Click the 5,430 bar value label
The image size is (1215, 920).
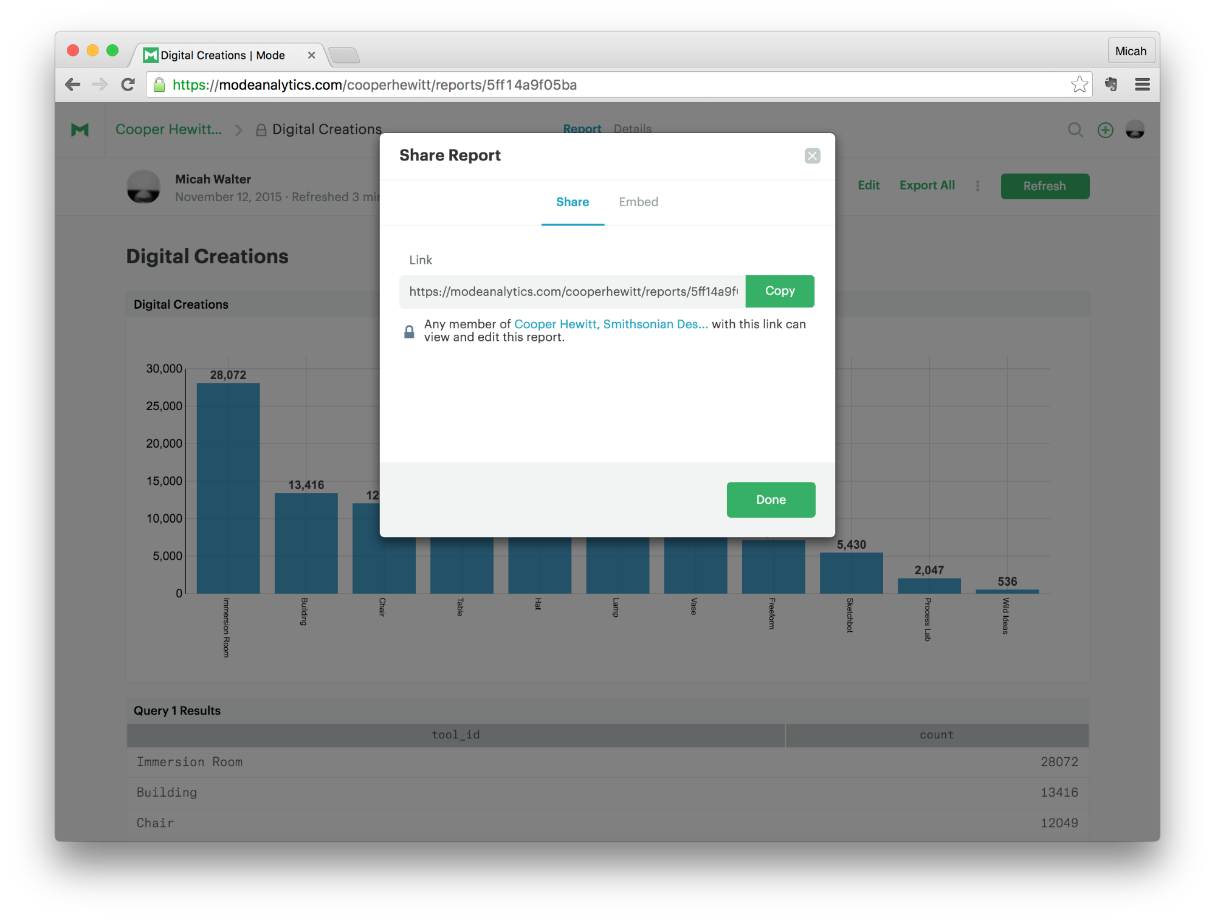[x=851, y=544]
